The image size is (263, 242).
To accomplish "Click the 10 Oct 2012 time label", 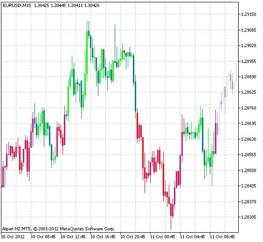I will click(13, 236).
